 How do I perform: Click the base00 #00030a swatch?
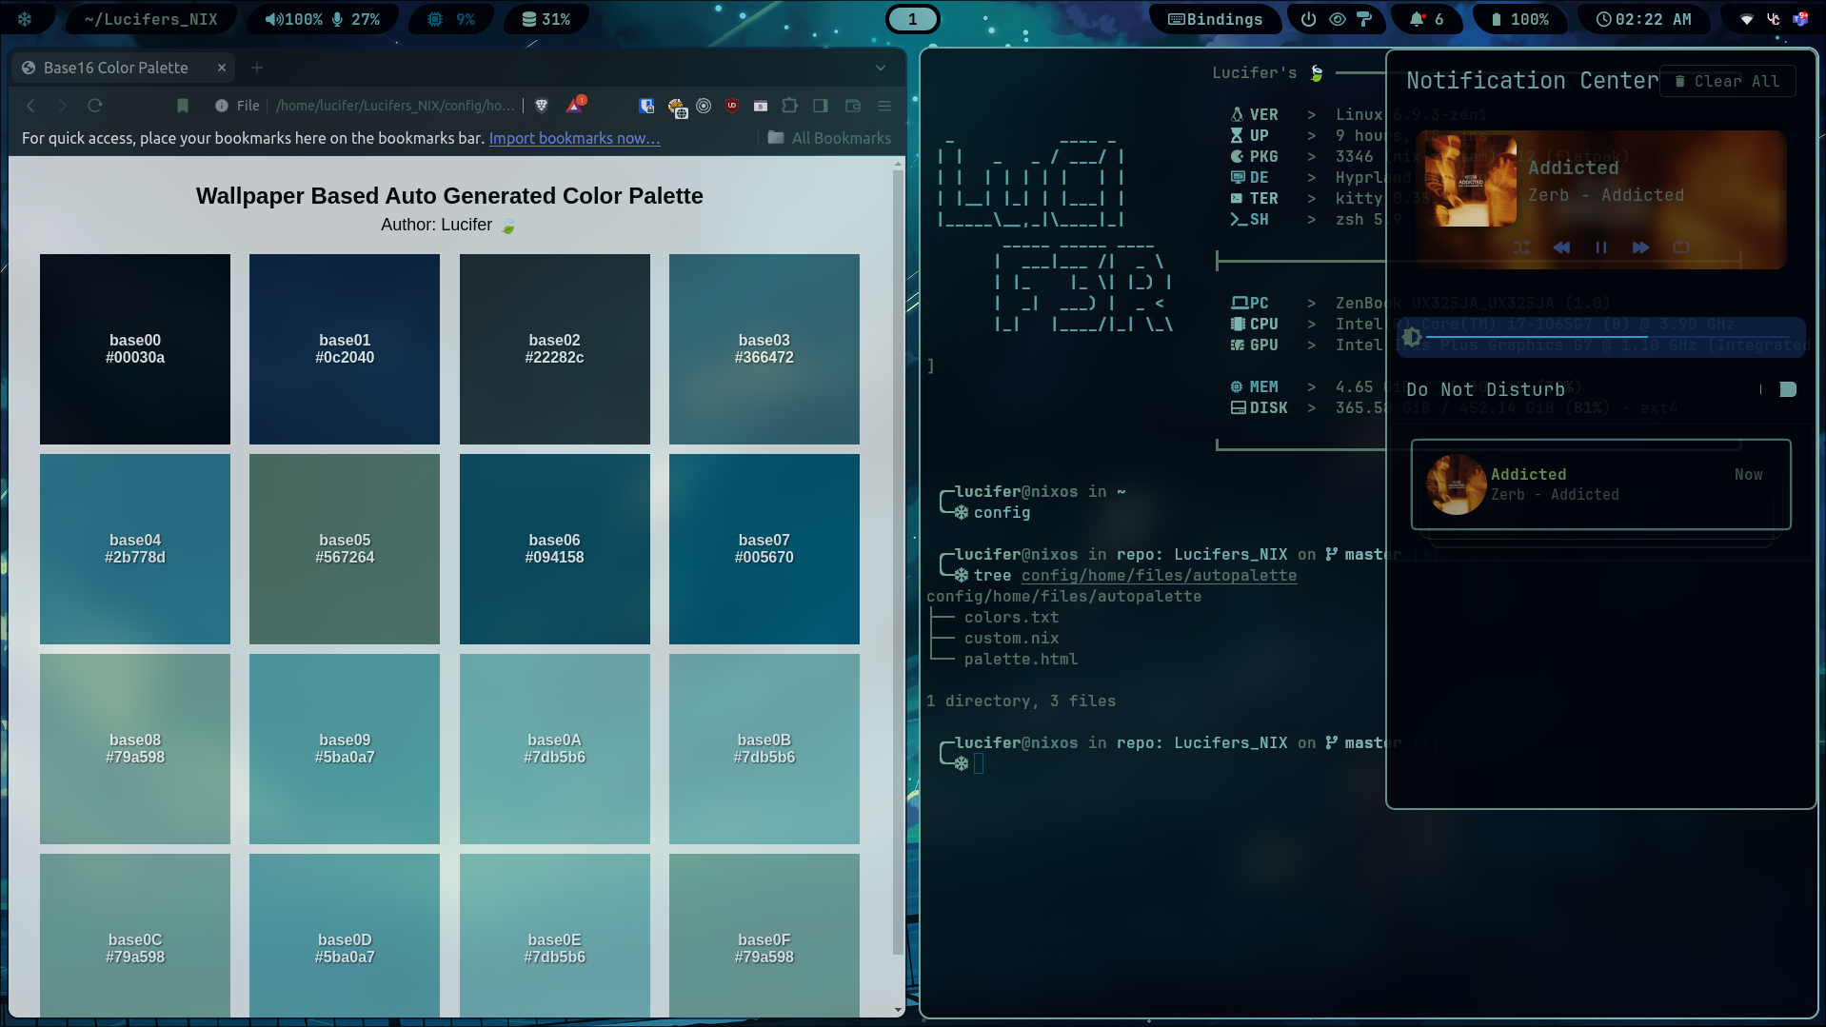(x=135, y=349)
